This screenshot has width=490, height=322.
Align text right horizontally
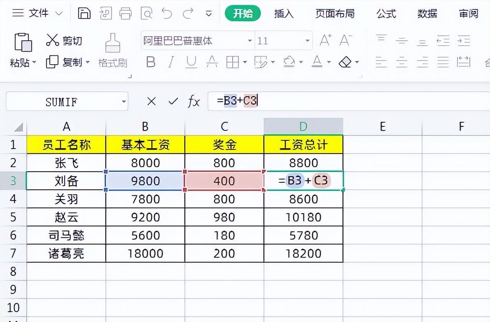[x=422, y=62]
